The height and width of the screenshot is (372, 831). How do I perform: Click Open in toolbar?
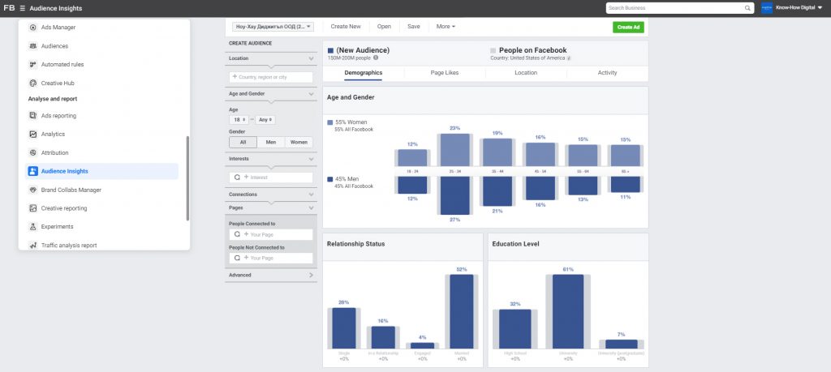point(384,27)
